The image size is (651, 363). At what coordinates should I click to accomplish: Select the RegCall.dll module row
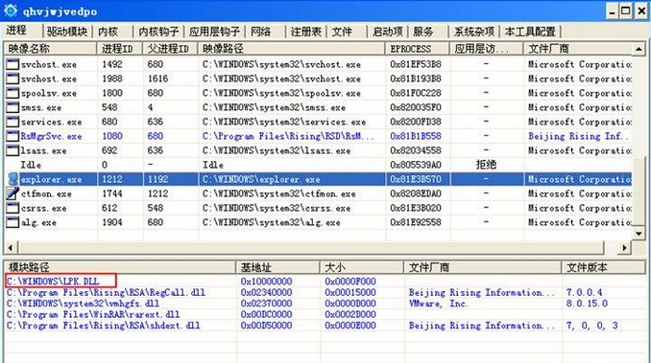325,292
